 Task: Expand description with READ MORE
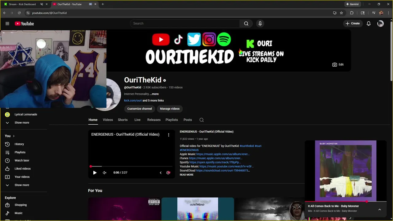(187, 175)
